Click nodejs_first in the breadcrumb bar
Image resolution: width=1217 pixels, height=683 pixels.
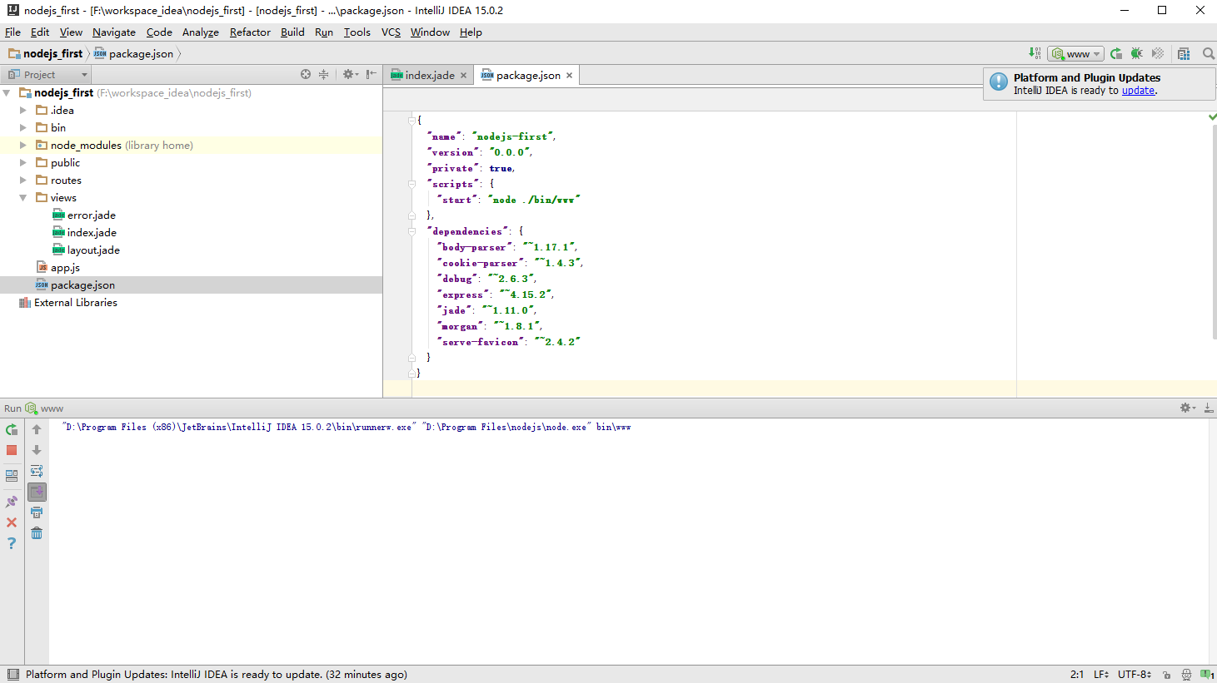(46, 53)
